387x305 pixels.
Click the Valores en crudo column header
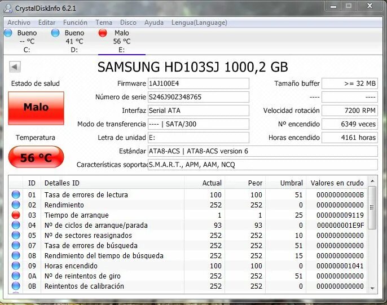pyautogui.click(x=337, y=183)
